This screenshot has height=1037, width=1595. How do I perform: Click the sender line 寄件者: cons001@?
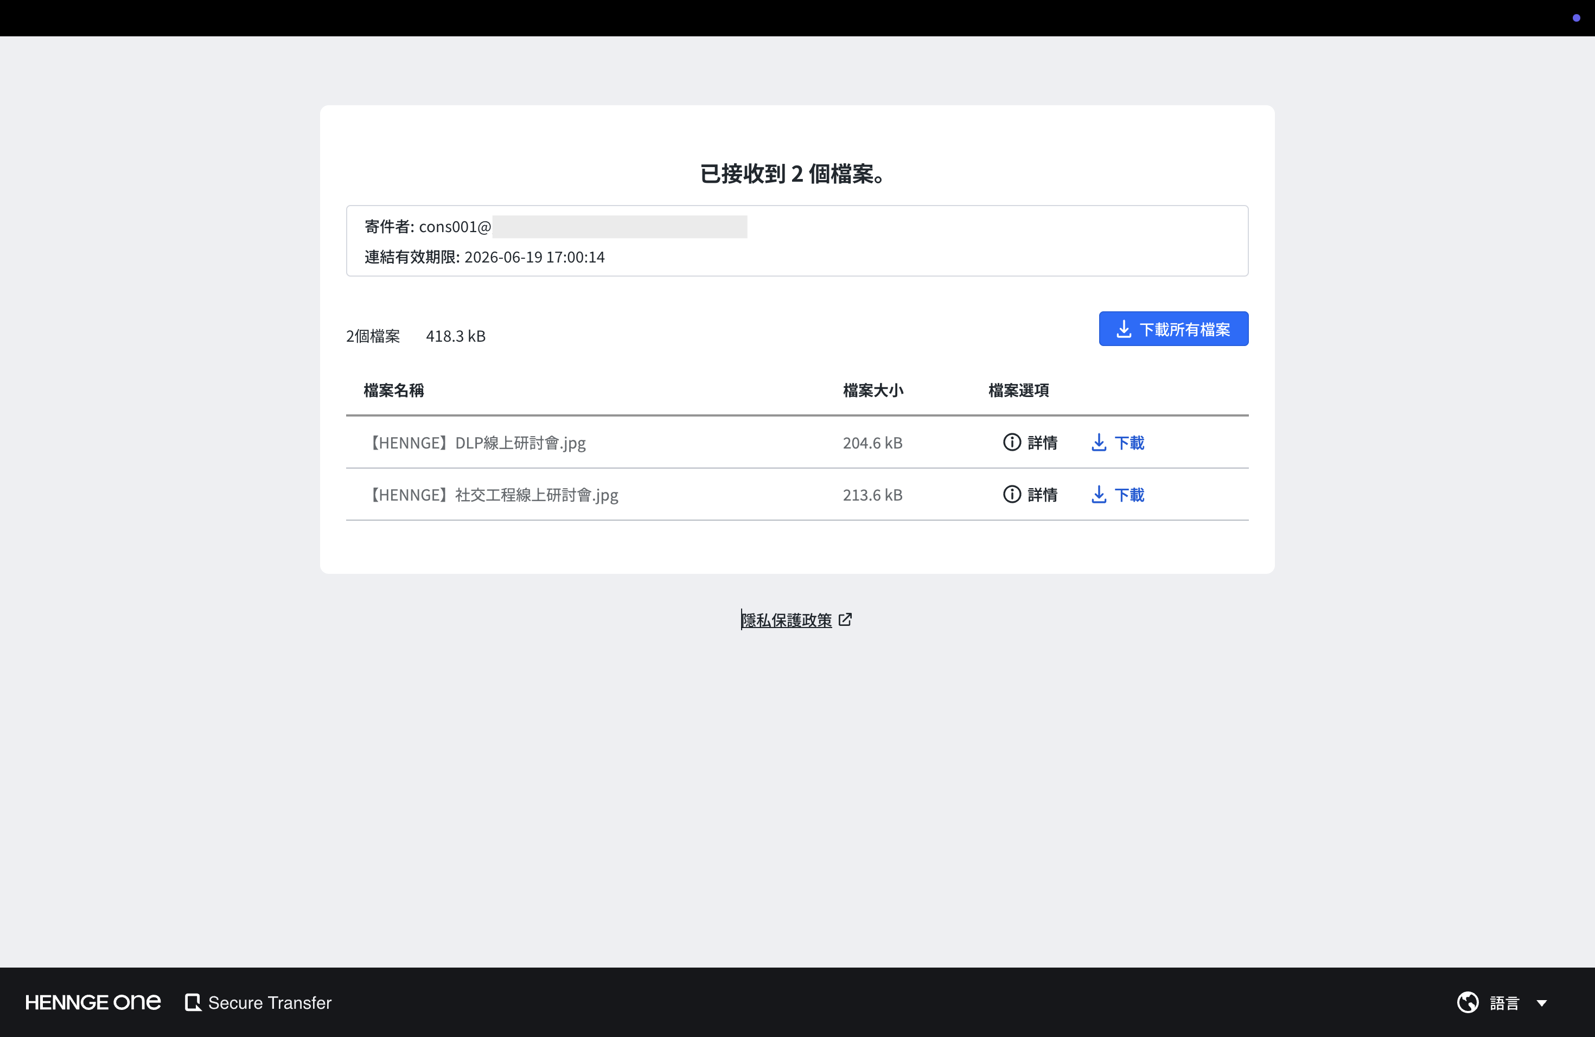click(428, 227)
